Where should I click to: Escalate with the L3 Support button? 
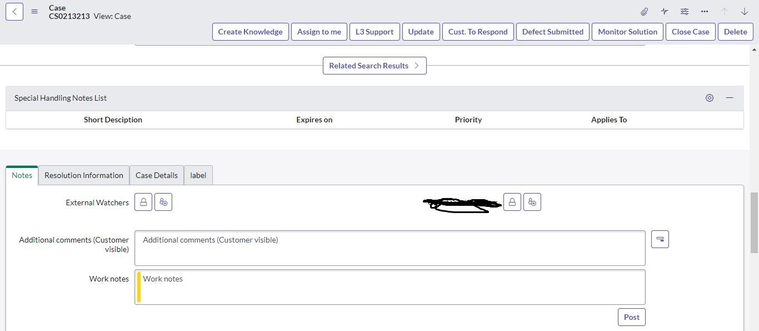pos(374,32)
